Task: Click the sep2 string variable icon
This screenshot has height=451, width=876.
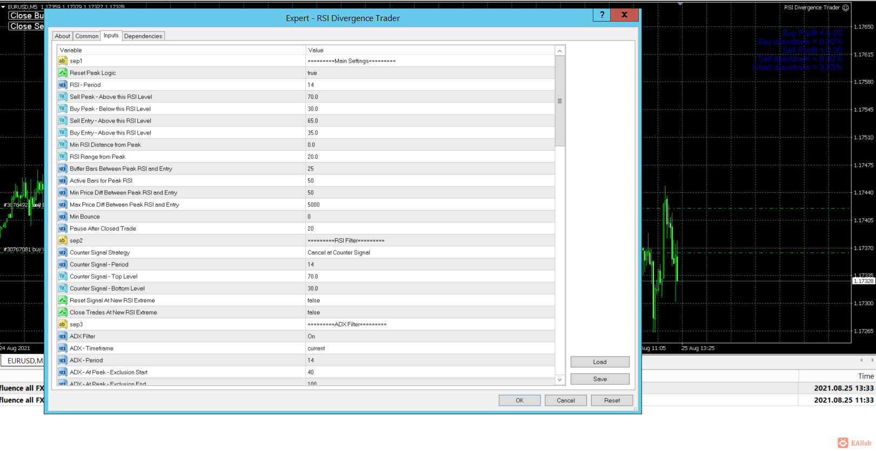Action: coord(63,240)
